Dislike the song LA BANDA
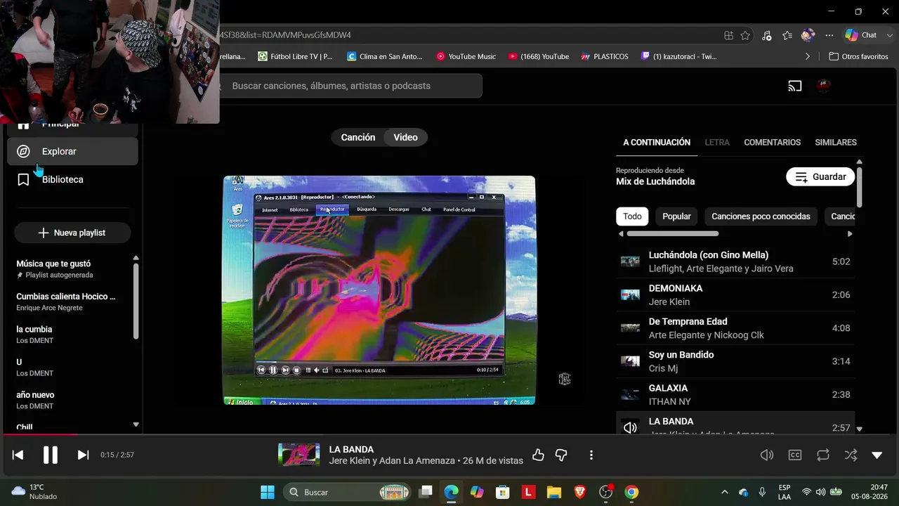The width and height of the screenshot is (899, 506). (561, 455)
